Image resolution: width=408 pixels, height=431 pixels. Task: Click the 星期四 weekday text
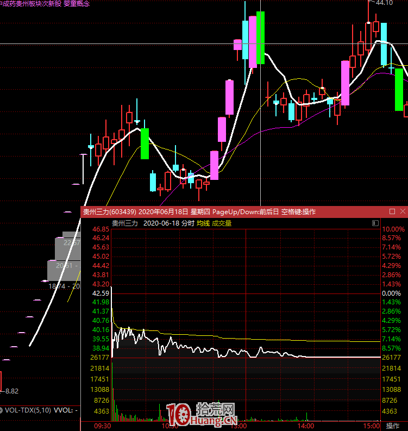200,211
